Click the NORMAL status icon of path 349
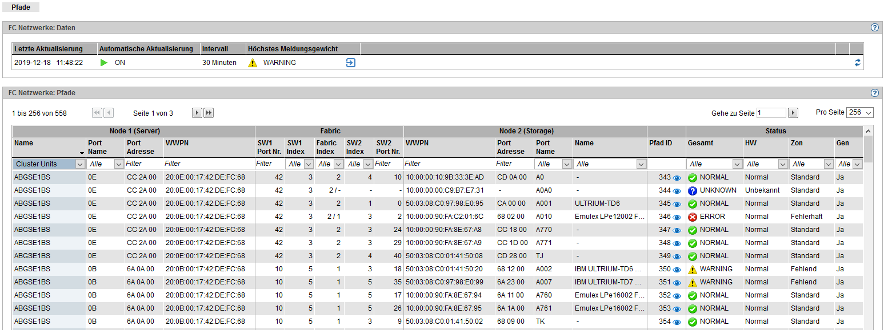The image size is (896, 330). click(x=693, y=256)
